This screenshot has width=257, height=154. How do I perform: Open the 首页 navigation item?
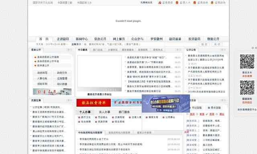pyautogui.click(x=44, y=39)
